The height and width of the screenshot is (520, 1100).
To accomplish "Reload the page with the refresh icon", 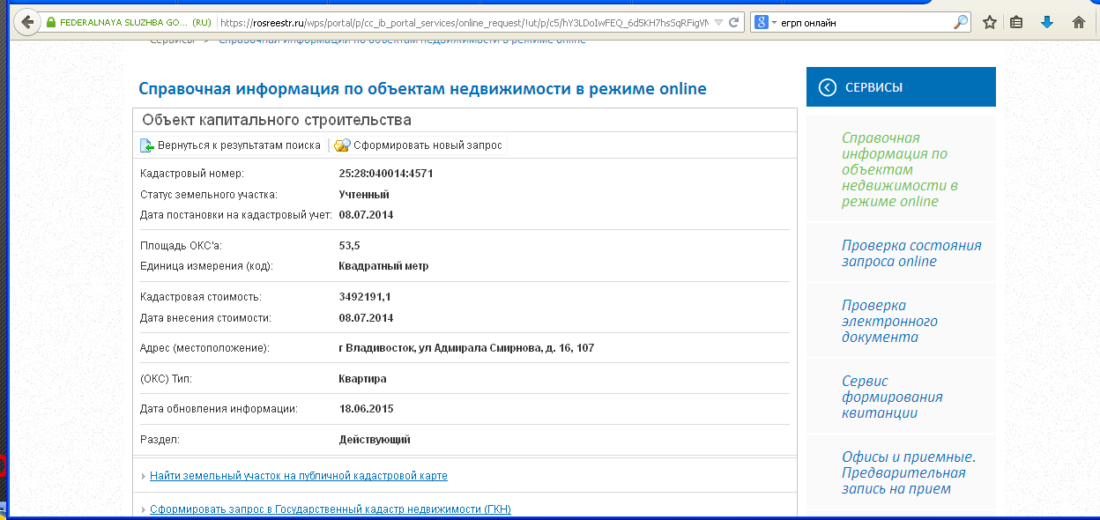I will tap(734, 22).
